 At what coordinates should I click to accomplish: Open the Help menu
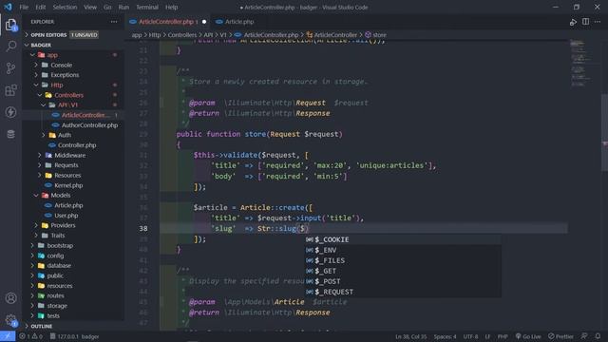[x=171, y=7]
